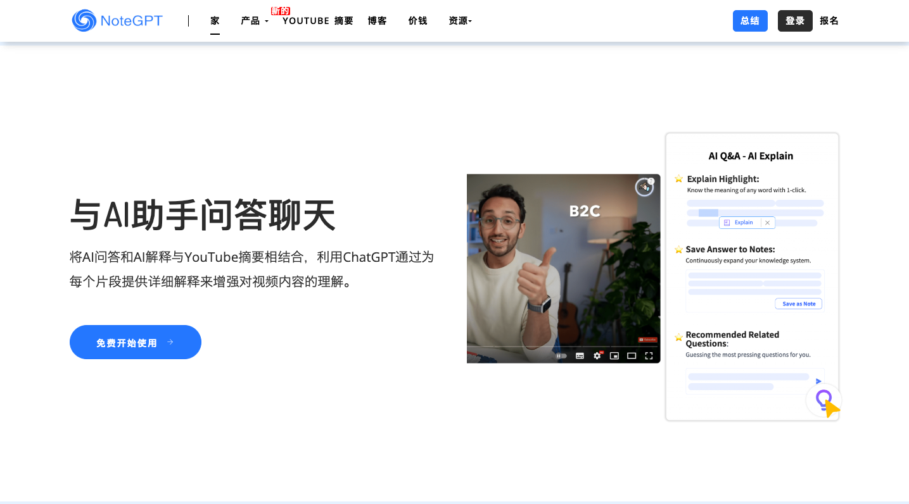Expand the 资源 dropdown menu
Screen dimensions: 909x504
(x=460, y=21)
